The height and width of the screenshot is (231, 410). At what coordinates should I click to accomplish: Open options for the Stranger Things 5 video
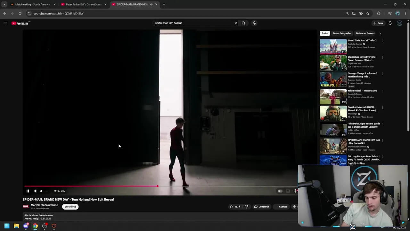[x=383, y=74]
